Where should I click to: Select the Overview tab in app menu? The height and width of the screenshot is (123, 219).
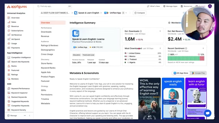[x=53, y=23]
